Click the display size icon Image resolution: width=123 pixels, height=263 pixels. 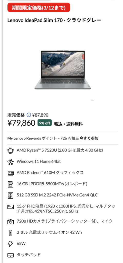coord(11,207)
